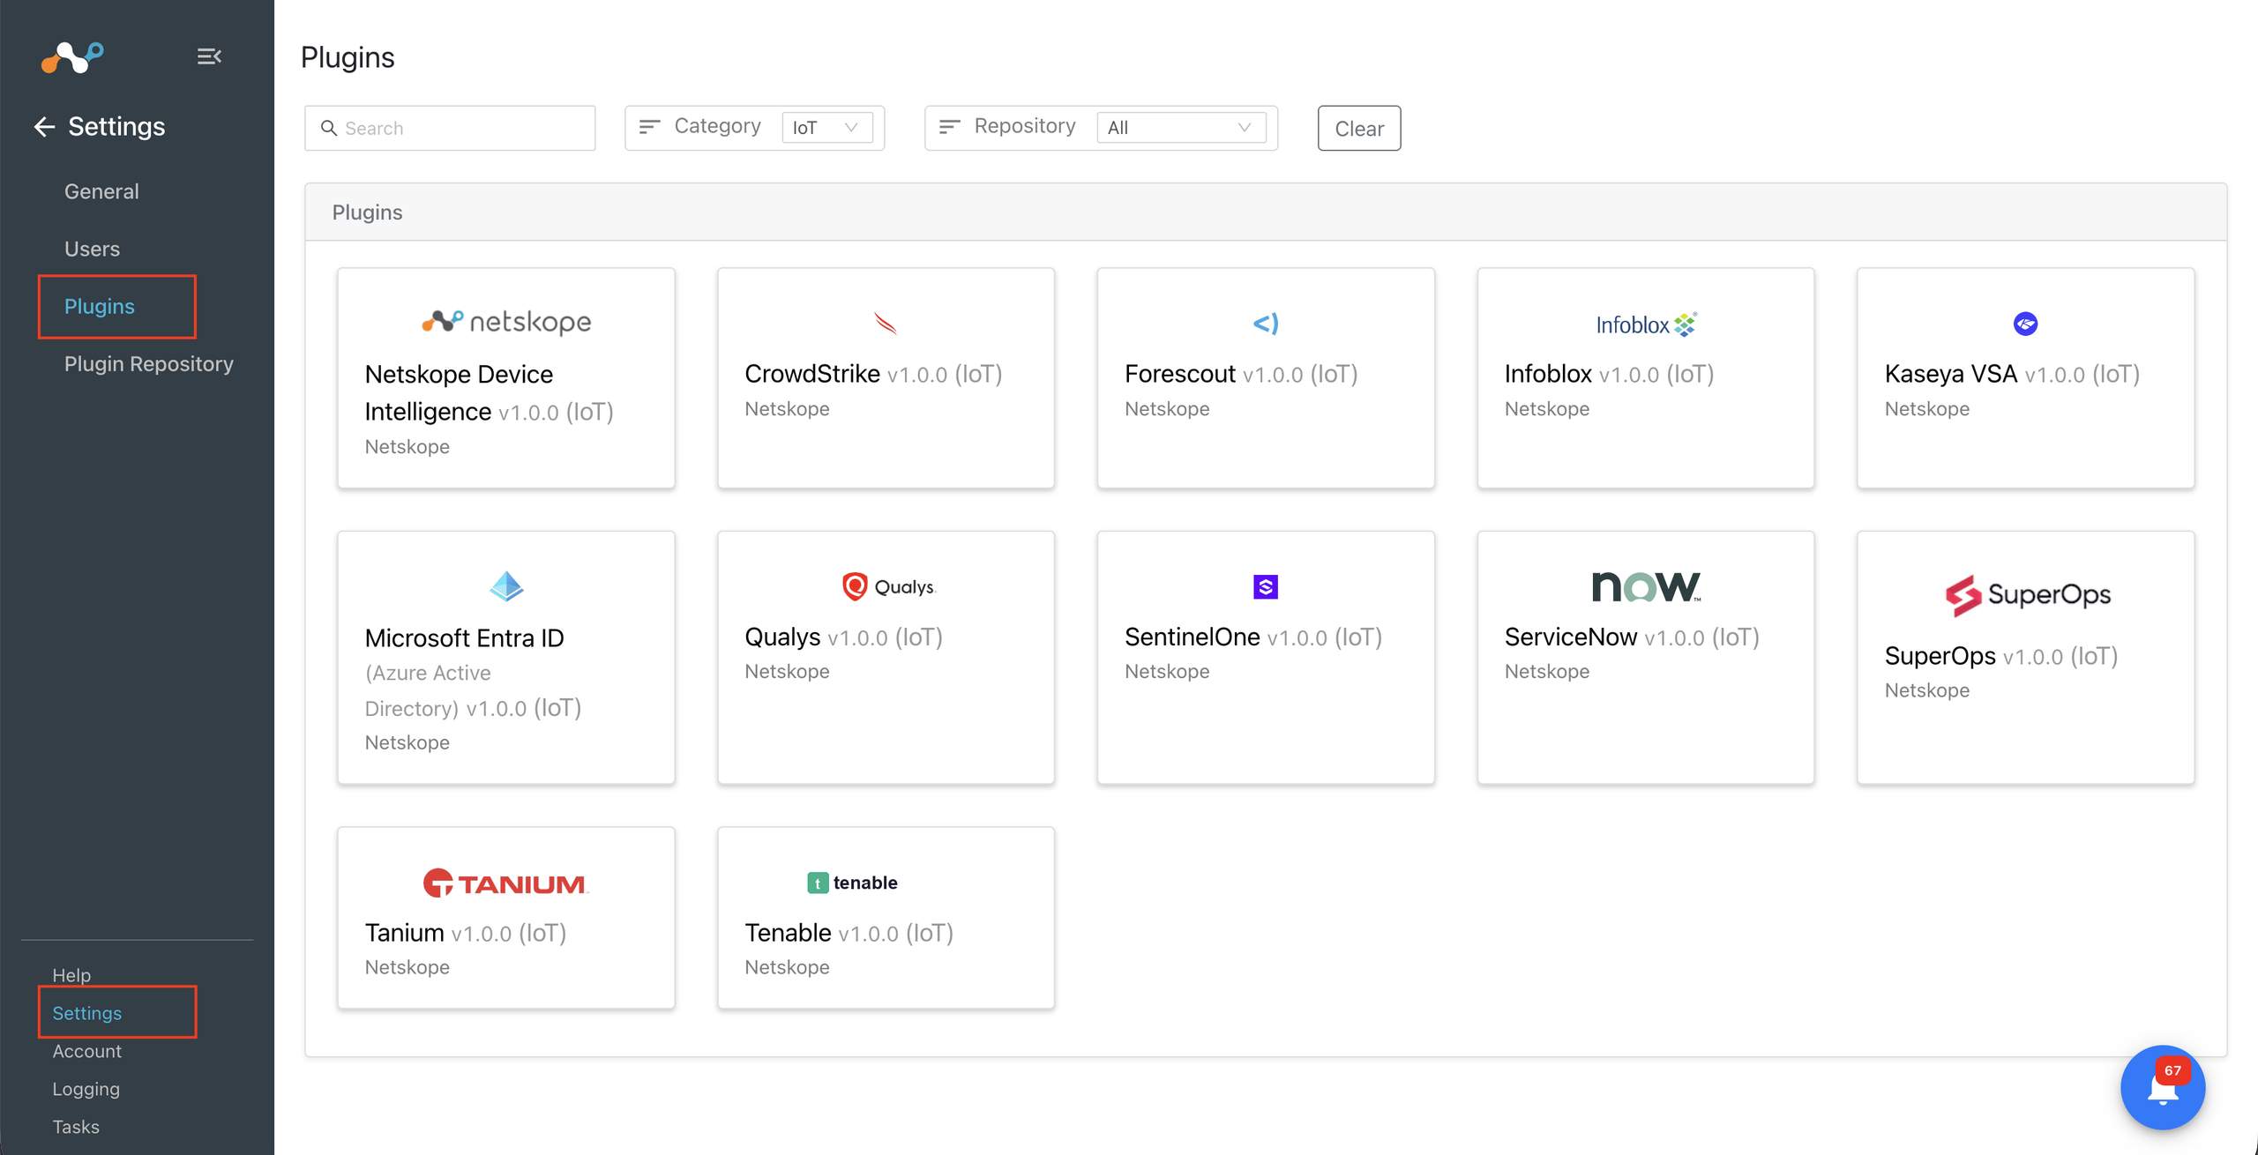The width and height of the screenshot is (2258, 1155).
Task: Select the Users settings menu item
Action: [x=92, y=249]
